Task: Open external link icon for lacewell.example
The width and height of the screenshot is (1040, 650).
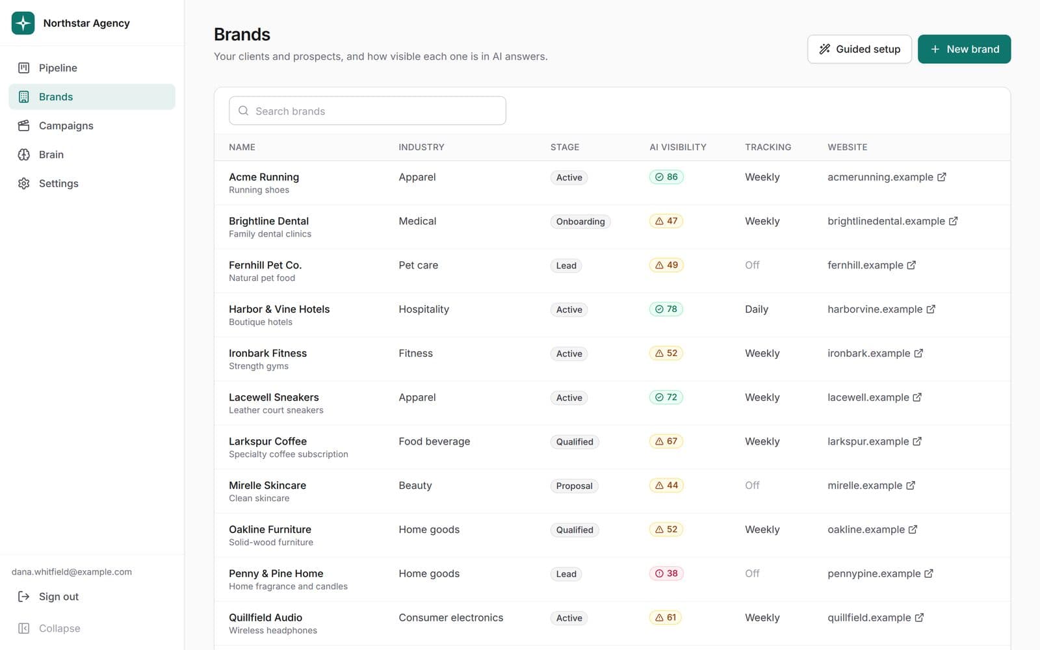Action: tap(917, 397)
